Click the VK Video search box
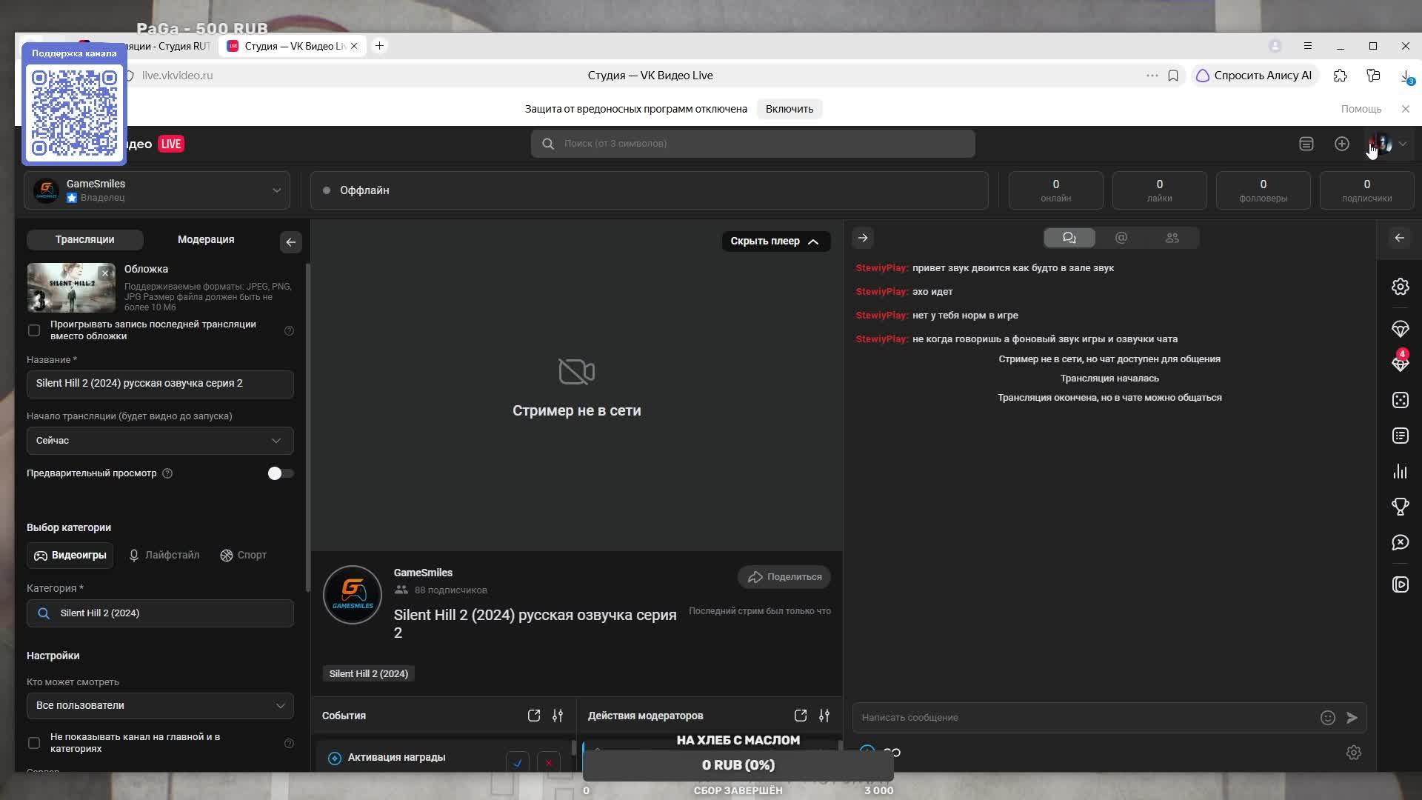 tap(752, 144)
